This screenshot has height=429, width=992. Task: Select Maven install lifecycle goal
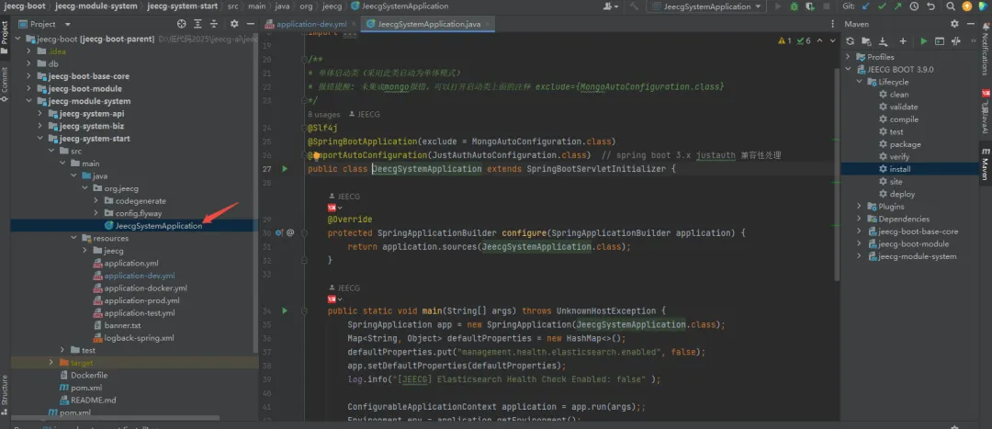[x=899, y=169]
